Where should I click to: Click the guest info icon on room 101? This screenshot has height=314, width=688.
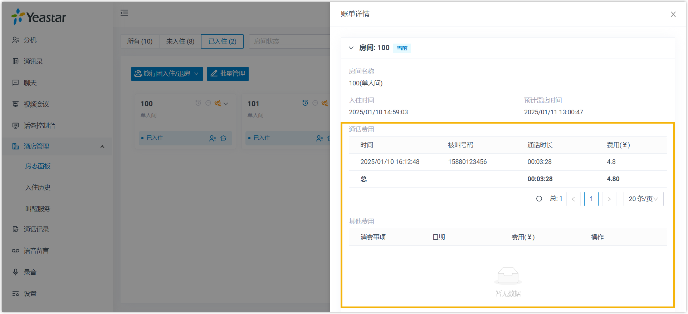pos(319,138)
